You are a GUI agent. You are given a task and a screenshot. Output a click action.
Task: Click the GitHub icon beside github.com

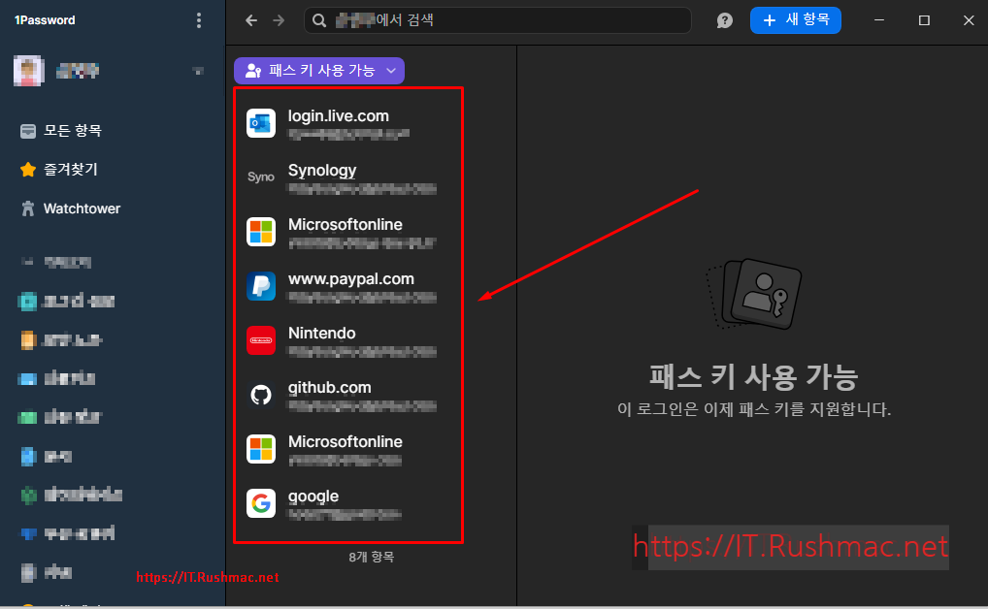pos(260,395)
